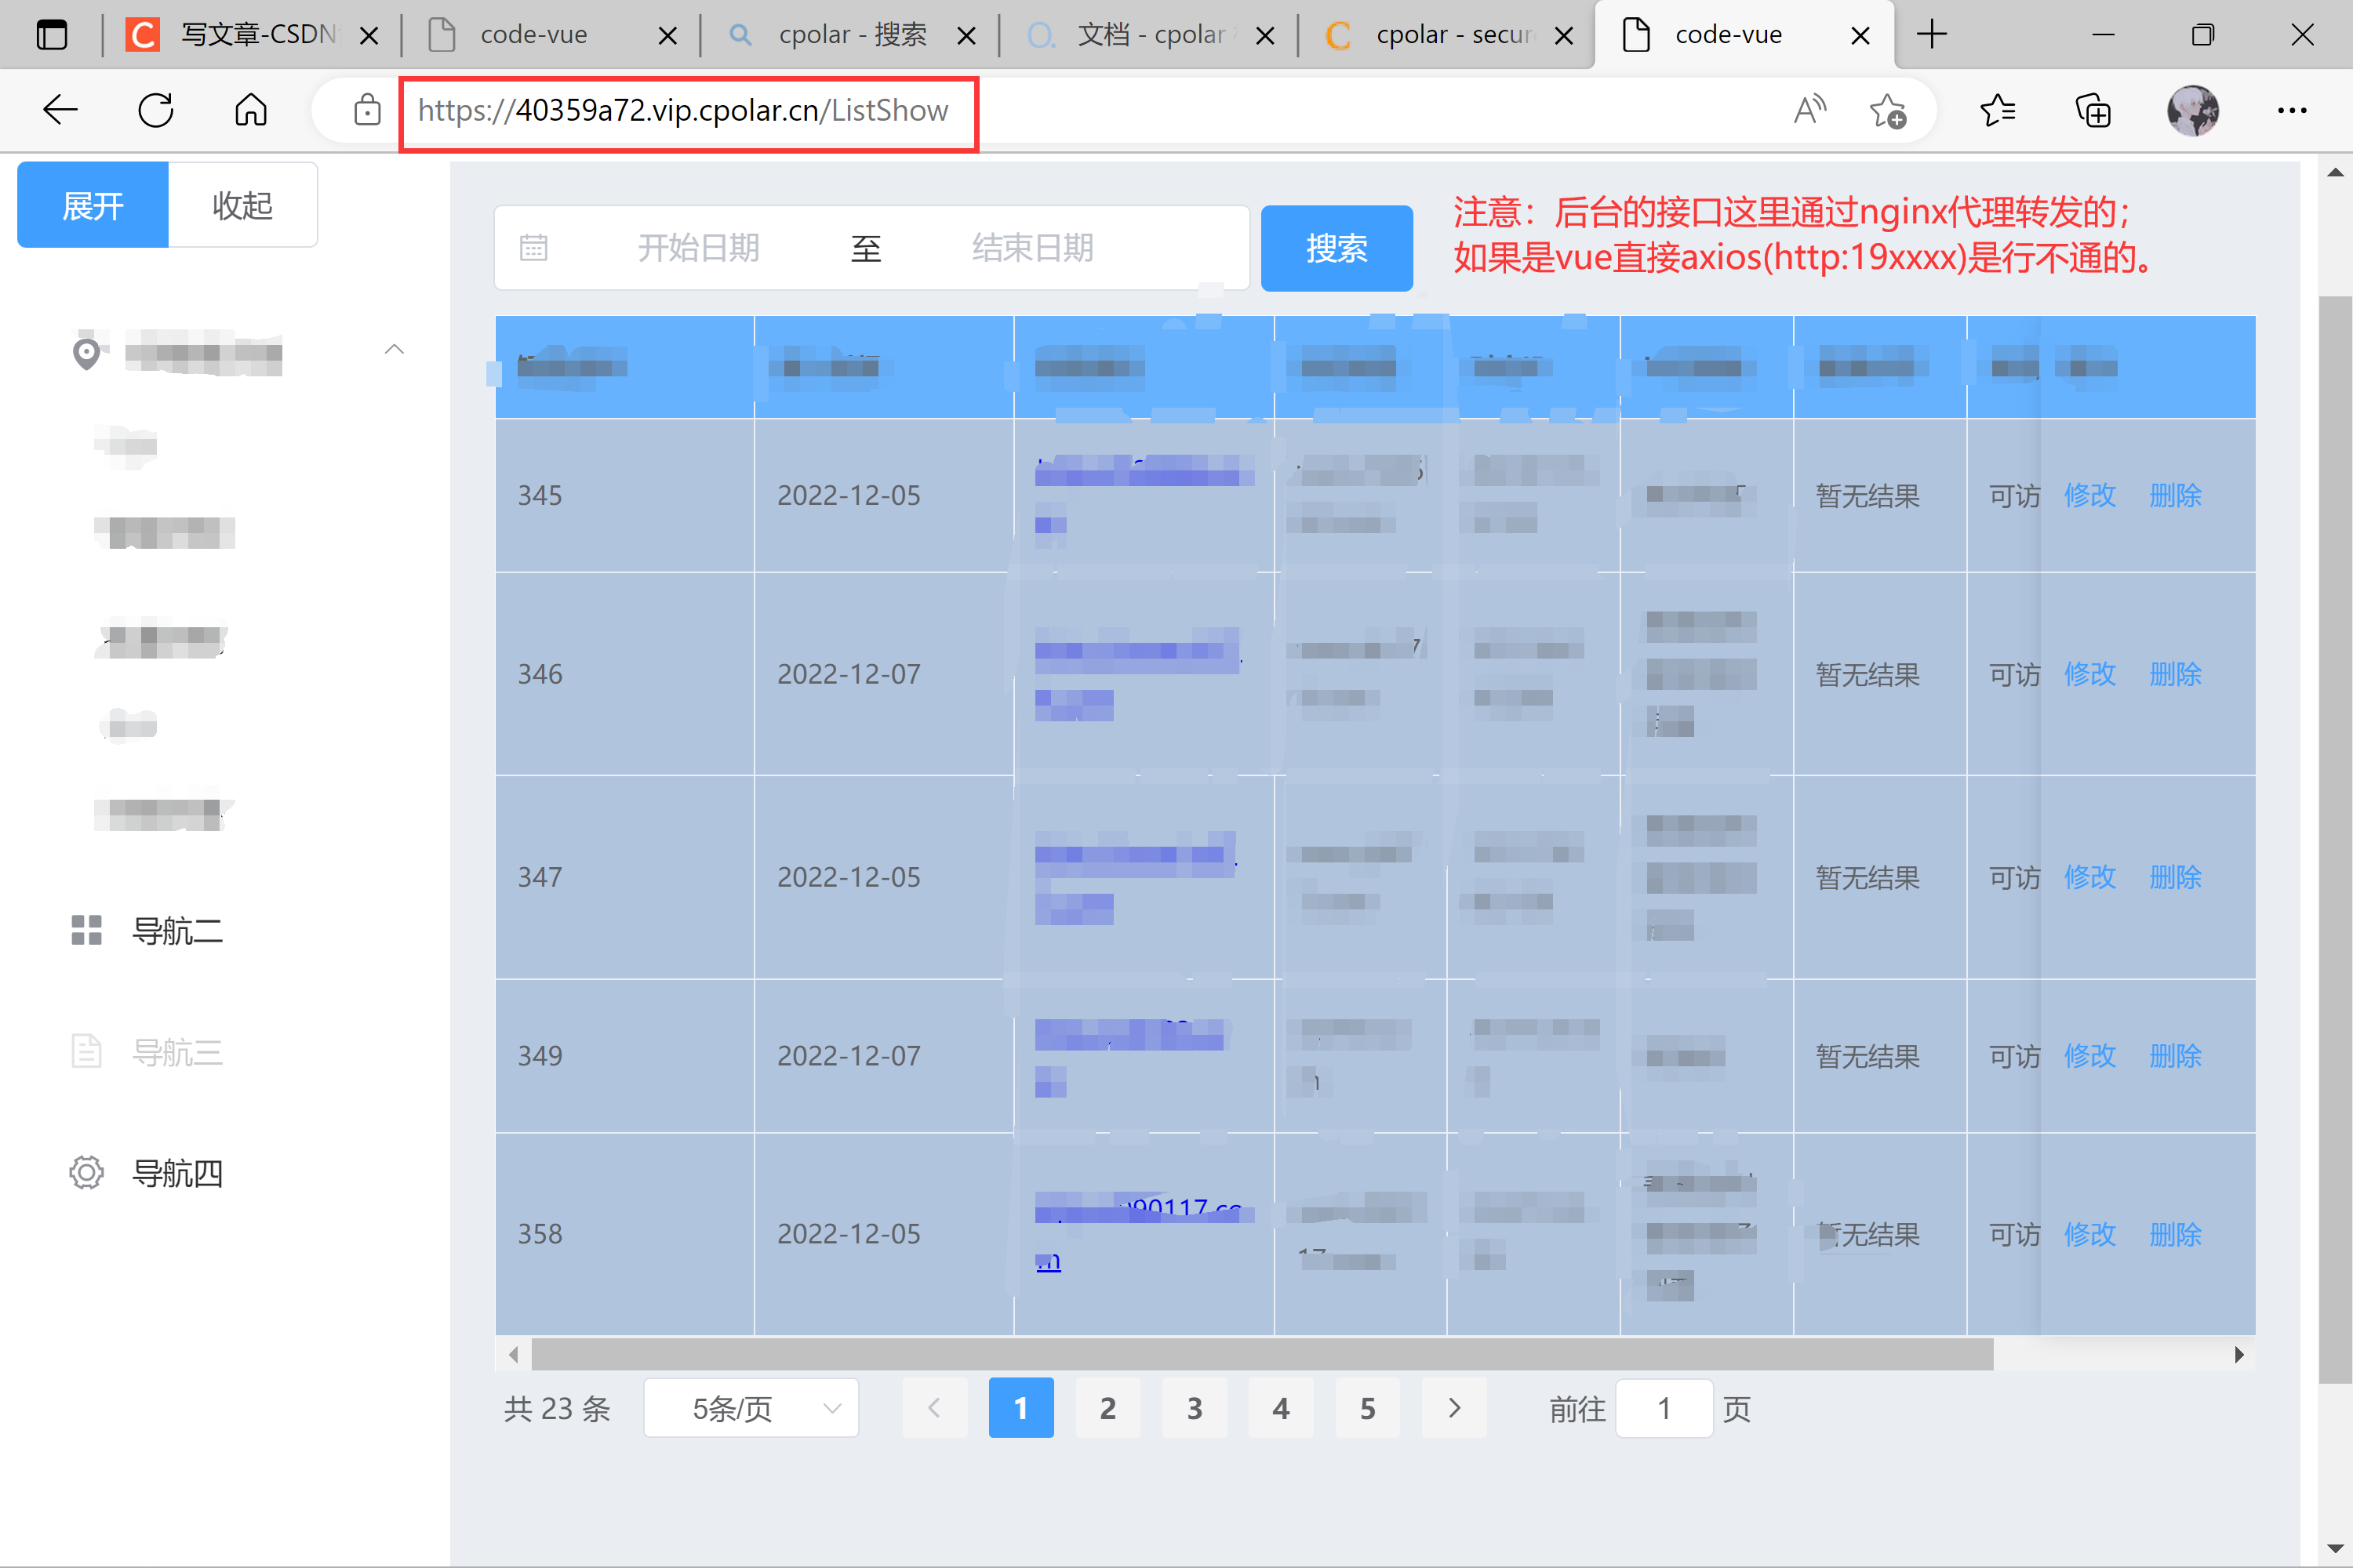Open the 5条/页 page size dropdown
The width and height of the screenshot is (2353, 1568).
tap(751, 1407)
